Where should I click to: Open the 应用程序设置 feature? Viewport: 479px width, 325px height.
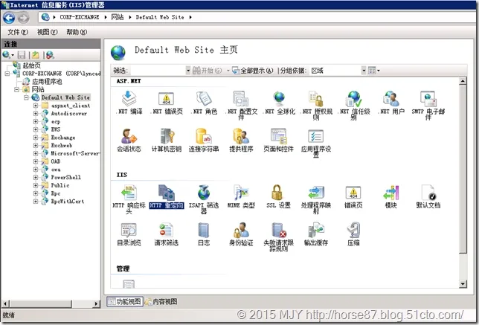(316, 143)
